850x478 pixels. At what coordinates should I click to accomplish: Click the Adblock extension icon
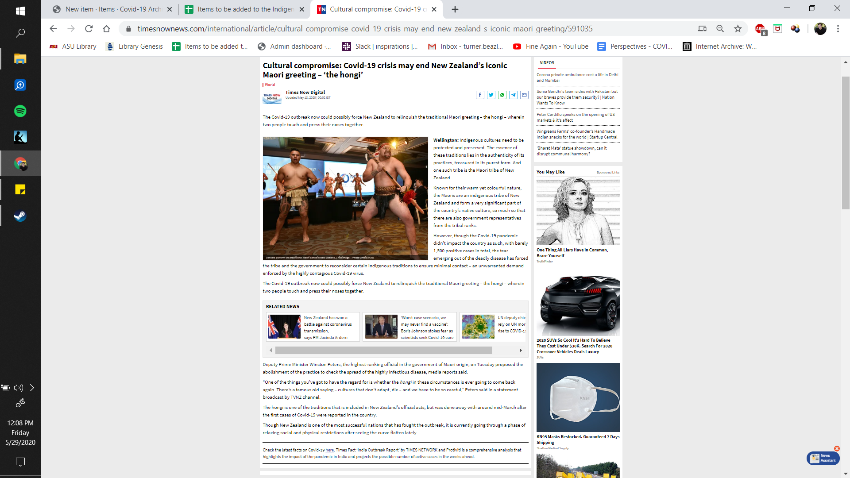[760, 29]
